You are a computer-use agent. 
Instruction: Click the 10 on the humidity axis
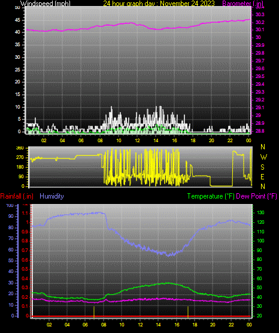coord(11,305)
